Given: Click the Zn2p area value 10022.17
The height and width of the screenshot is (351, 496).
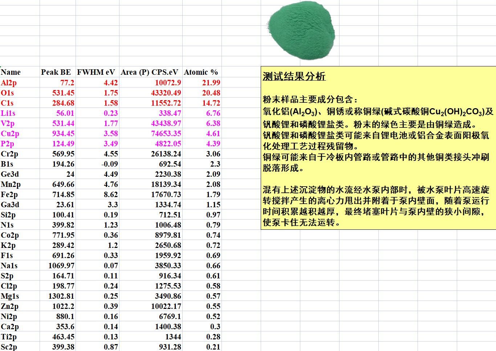Looking at the screenshot, I should (x=166, y=306).
